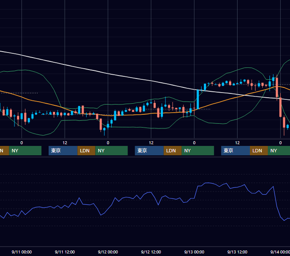The image size is (290, 256).
Task: Click the 東京 session block on 9/11
Action: (x=63, y=151)
